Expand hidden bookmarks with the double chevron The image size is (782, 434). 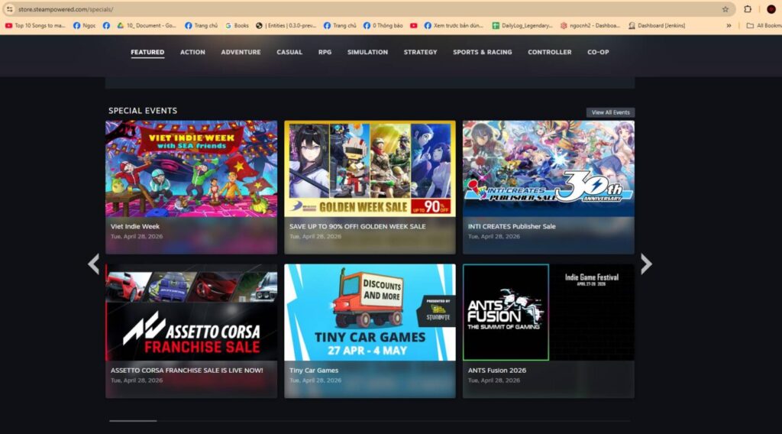[729, 25]
